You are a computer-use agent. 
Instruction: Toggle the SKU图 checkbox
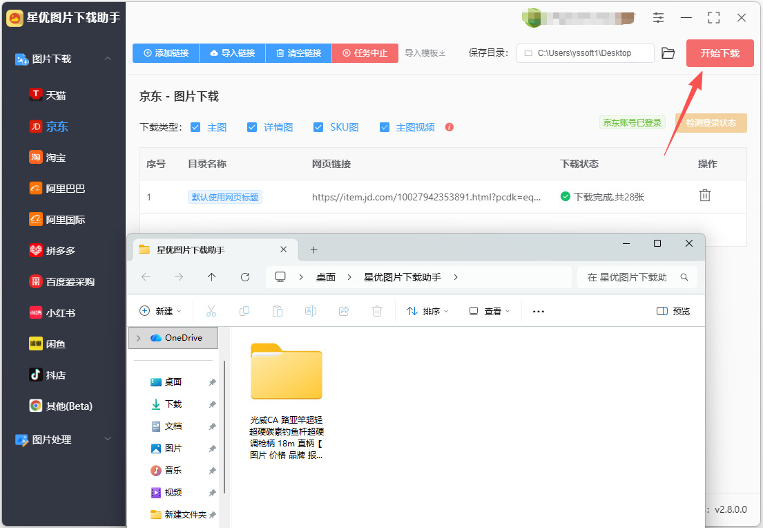(x=318, y=127)
